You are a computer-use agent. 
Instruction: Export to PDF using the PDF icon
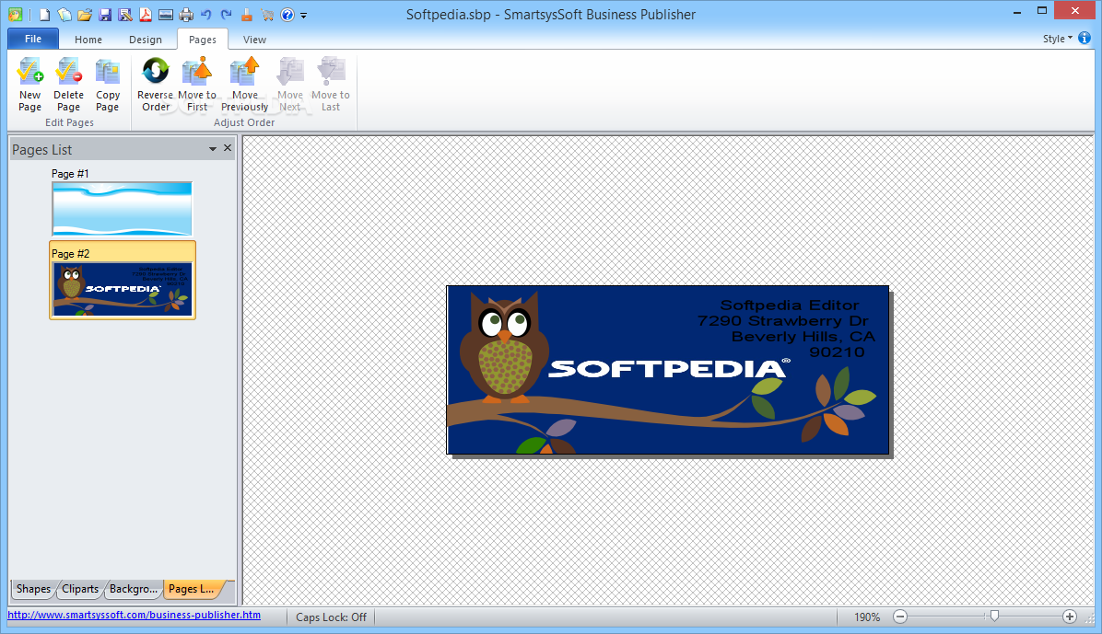(x=146, y=14)
